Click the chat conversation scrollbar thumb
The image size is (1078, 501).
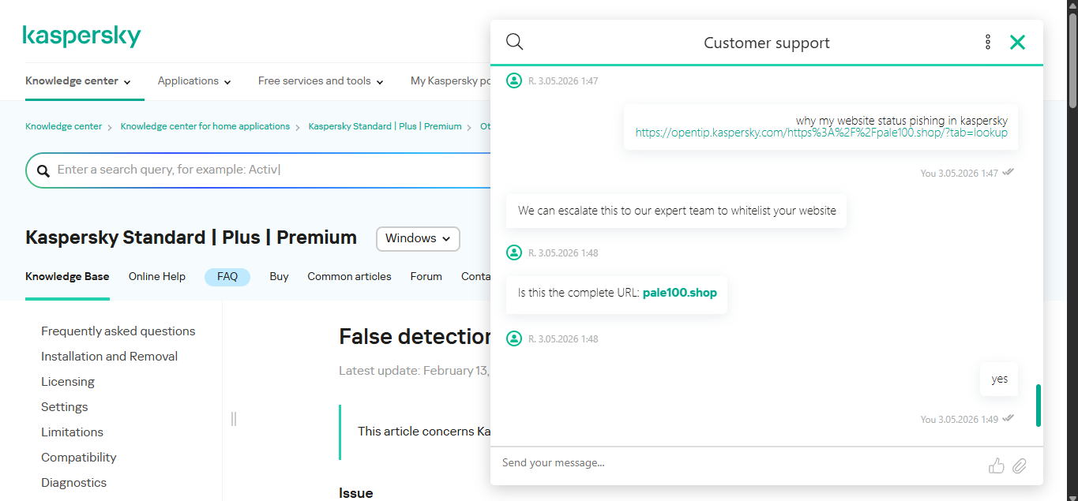tap(1038, 406)
